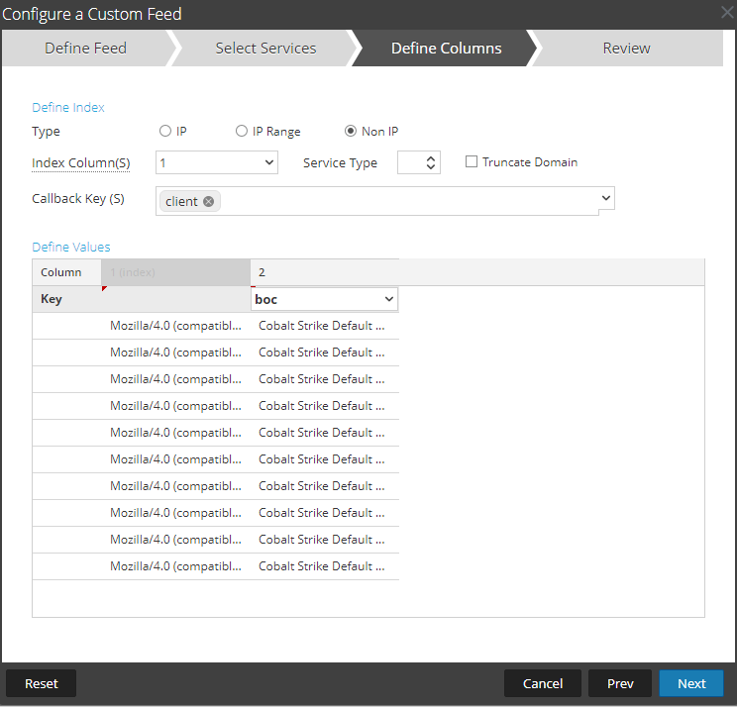Expand the Callback Key (S) dropdown arrow

[x=605, y=199]
